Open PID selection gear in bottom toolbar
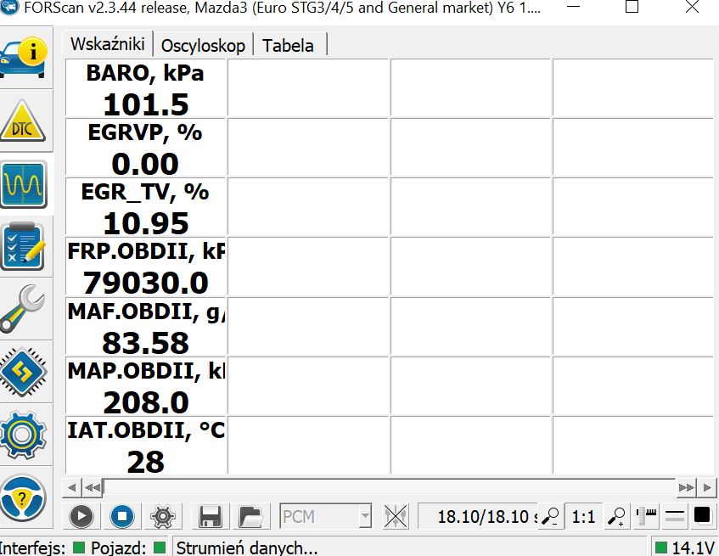This screenshot has width=719, height=556. [163, 516]
